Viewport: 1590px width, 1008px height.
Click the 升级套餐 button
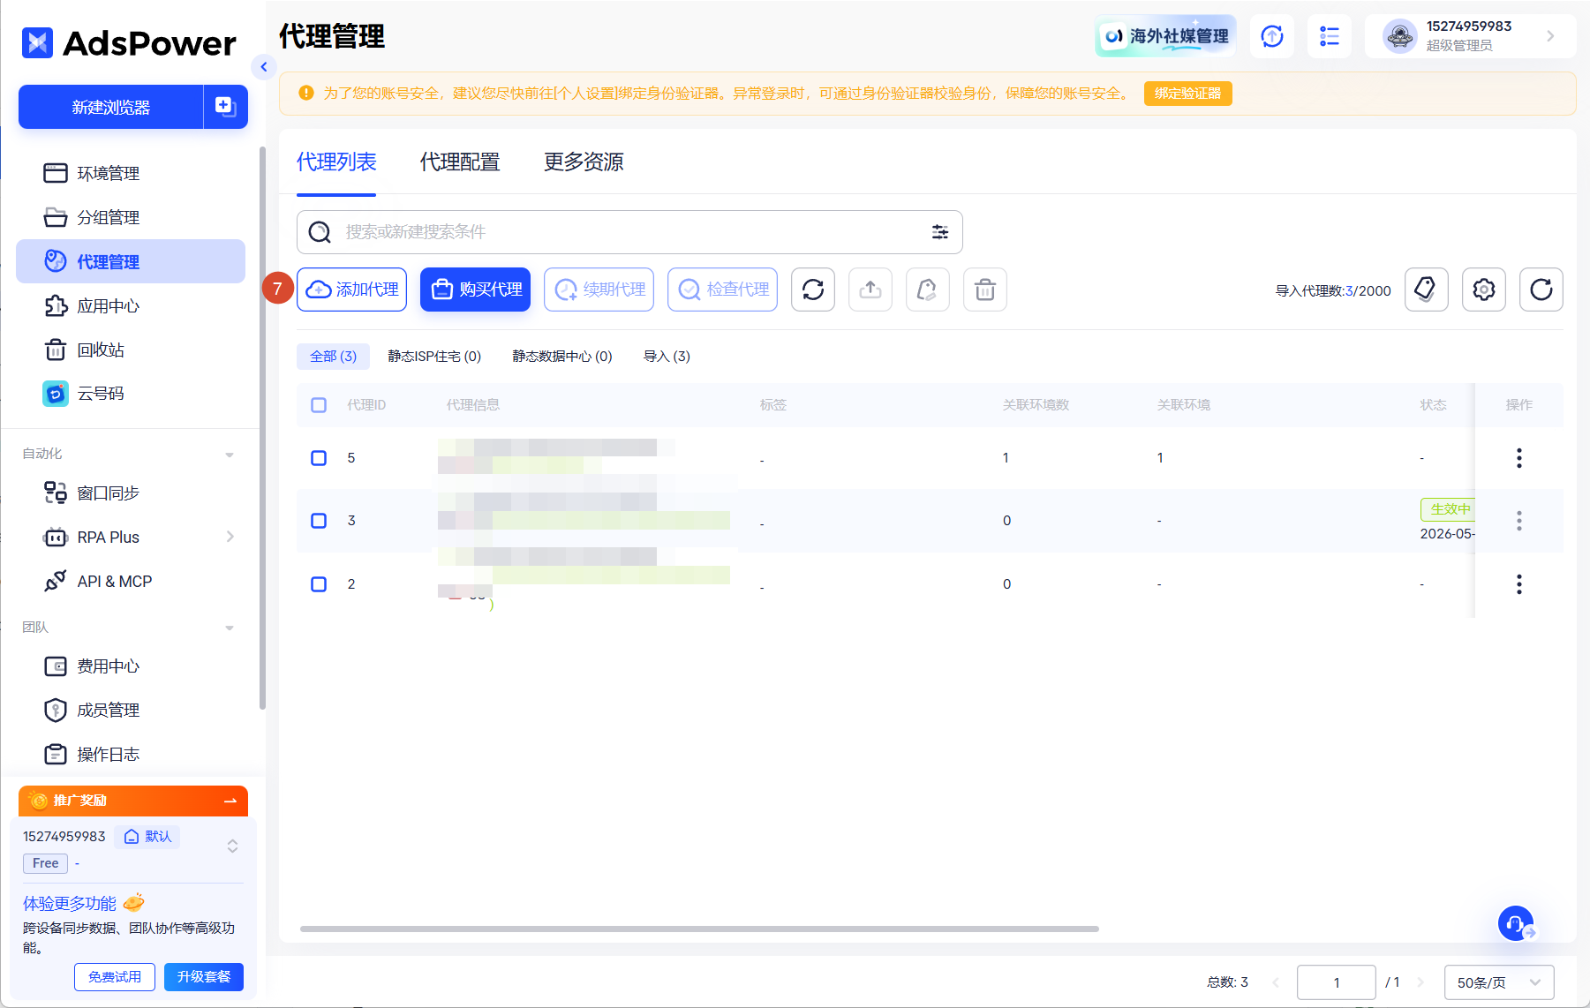[x=204, y=977]
